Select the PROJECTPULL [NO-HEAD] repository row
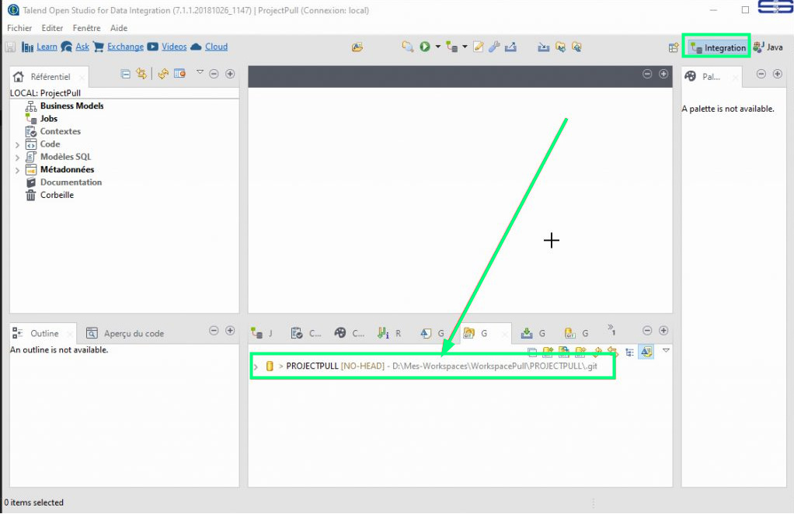 (431, 366)
